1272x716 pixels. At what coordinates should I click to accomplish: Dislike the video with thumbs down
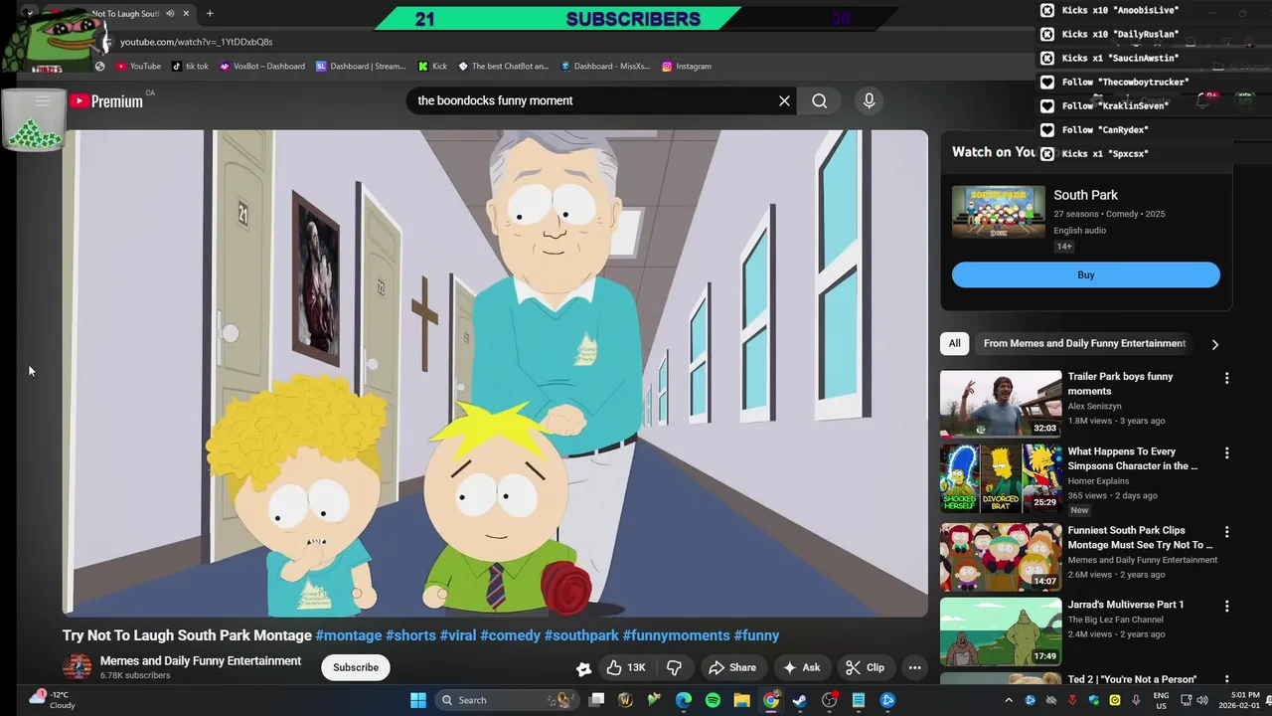click(x=674, y=667)
